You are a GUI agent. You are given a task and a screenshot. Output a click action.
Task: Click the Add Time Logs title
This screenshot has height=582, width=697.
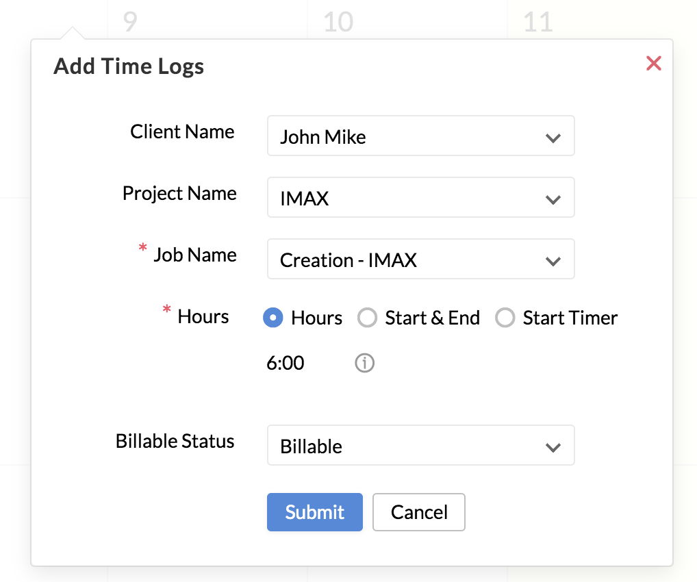[x=129, y=66]
